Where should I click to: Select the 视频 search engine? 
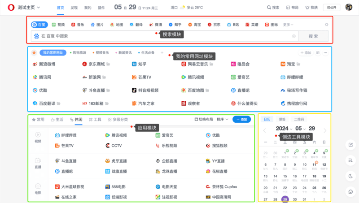click(x=58, y=25)
